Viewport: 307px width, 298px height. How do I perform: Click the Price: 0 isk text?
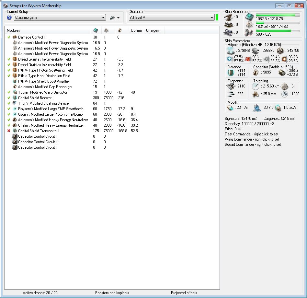233,129
